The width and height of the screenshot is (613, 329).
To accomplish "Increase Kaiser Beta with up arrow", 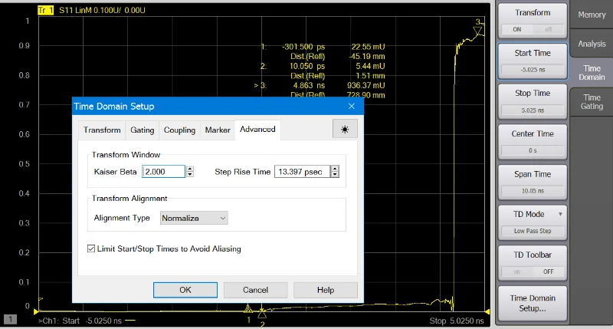I will 190,169.
